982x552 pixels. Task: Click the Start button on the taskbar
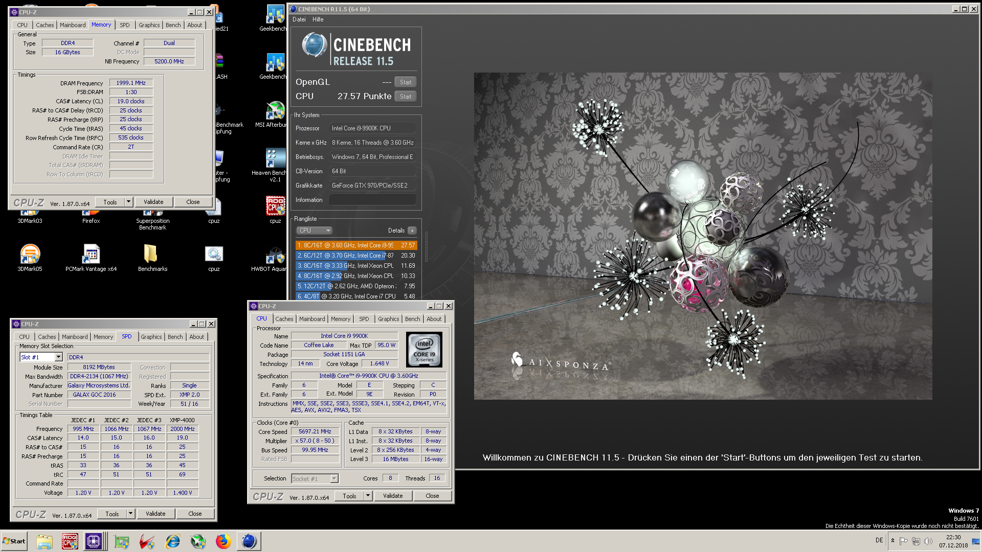(x=14, y=541)
